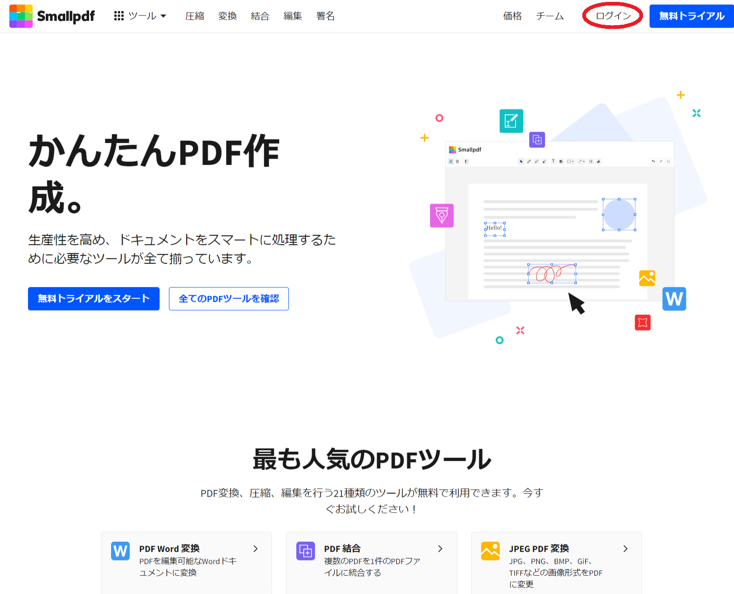Viewport: 734px width, 594px height.
Task: Open the ツール grid menu icon
Action: (x=119, y=16)
